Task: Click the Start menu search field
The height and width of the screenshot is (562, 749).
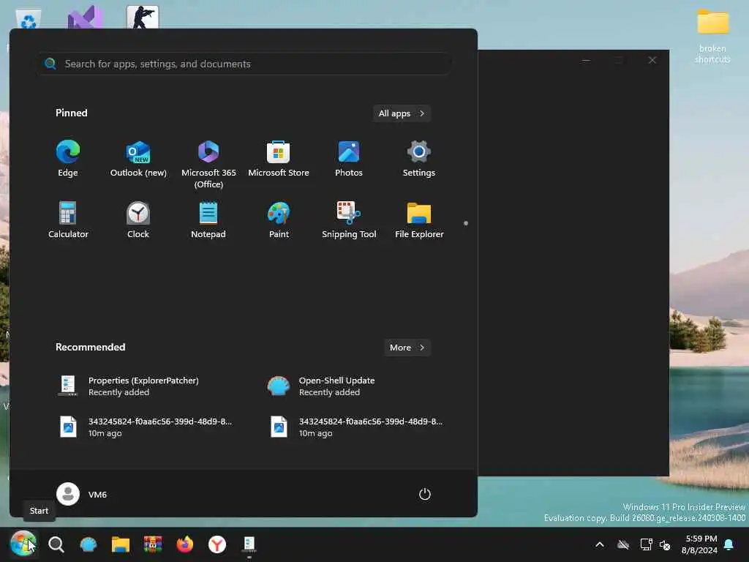Action: tap(244, 64)
